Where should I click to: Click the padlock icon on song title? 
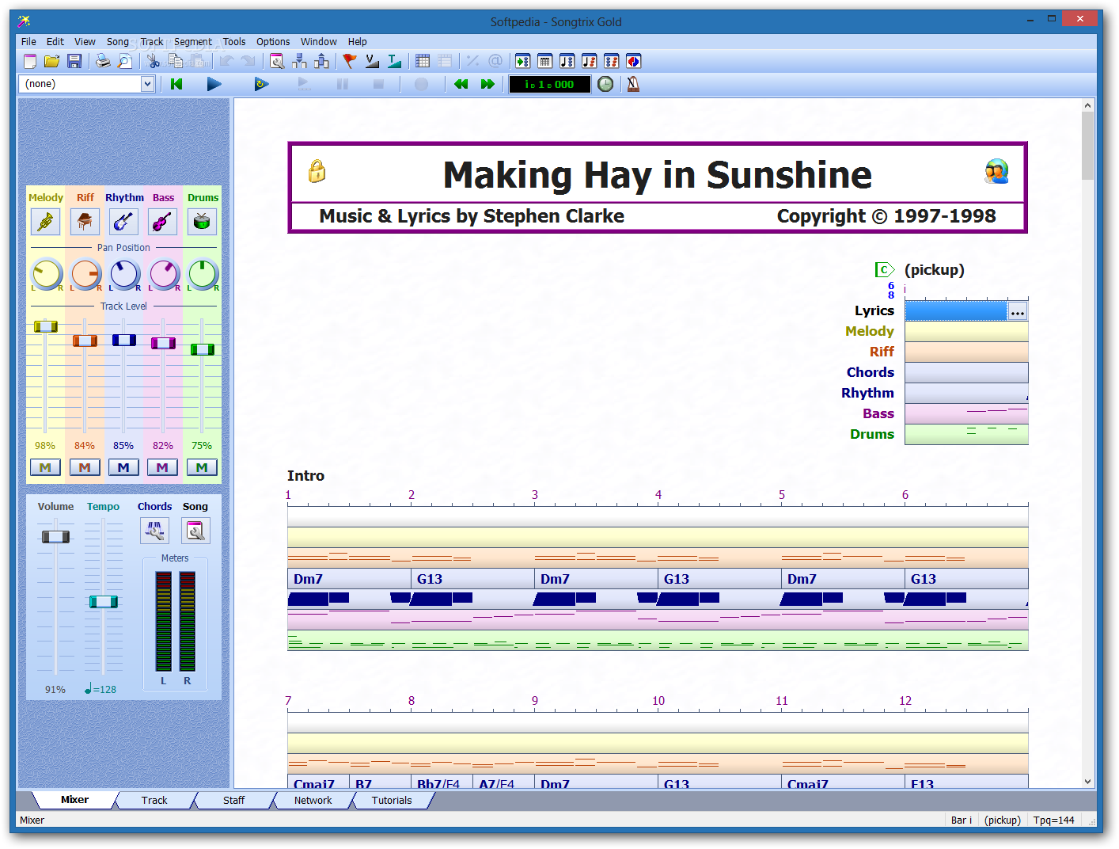(x=317, y=171)
